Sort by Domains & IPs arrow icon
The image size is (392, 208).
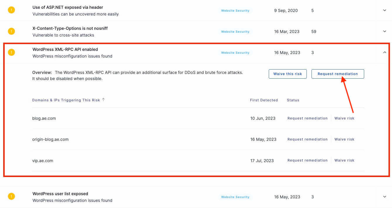[103, 100]
